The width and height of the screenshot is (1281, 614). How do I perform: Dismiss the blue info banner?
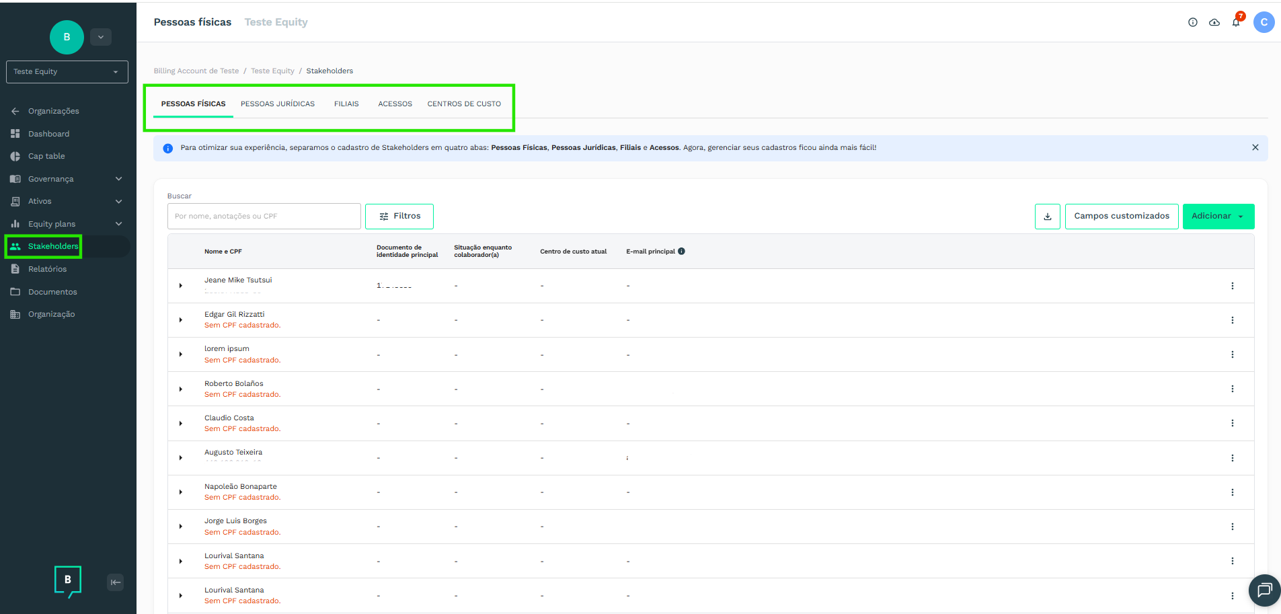[x=1255, y=148]
